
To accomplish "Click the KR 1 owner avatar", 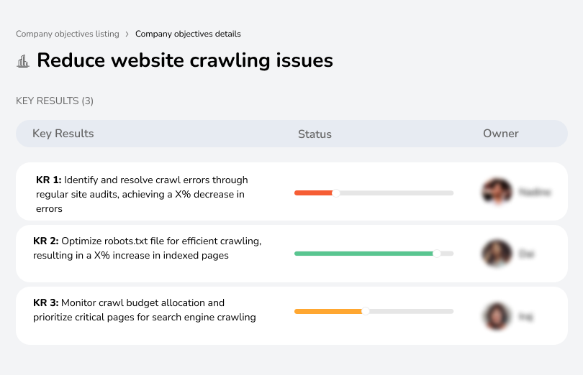I will pyautogui.click(x=497, y=192).
